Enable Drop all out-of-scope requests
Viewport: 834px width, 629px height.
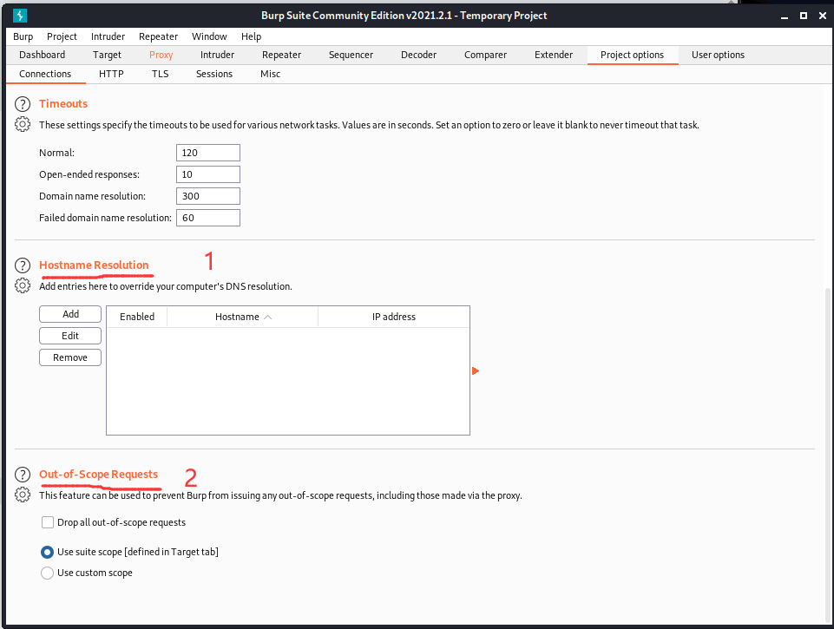click(48, 522)
